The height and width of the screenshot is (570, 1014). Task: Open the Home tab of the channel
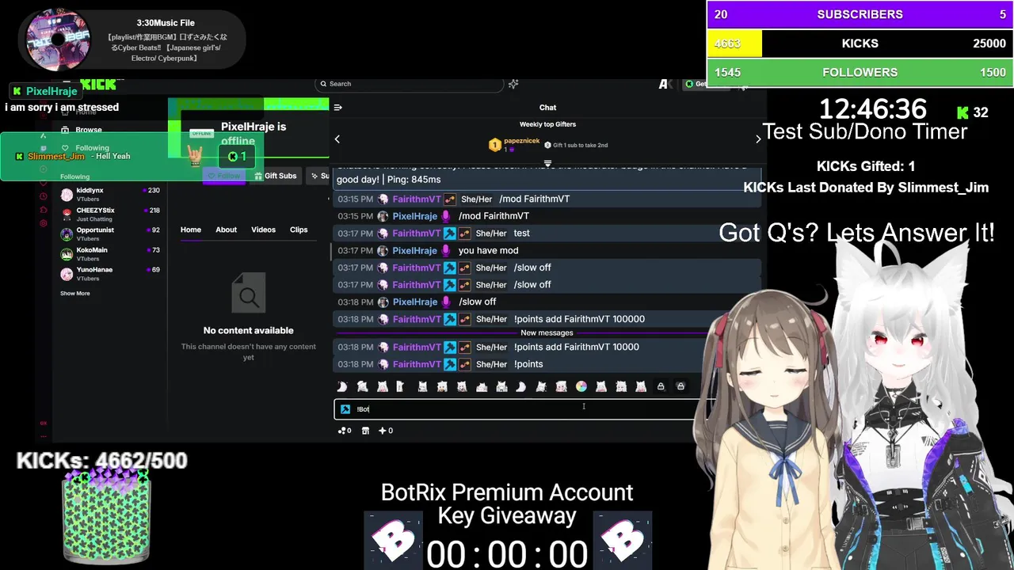(191, 230)
